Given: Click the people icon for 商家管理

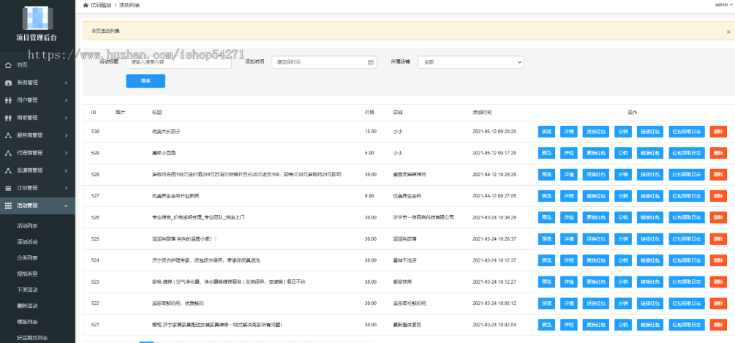Looking at the screenshot, I should [x=8, y=118].
